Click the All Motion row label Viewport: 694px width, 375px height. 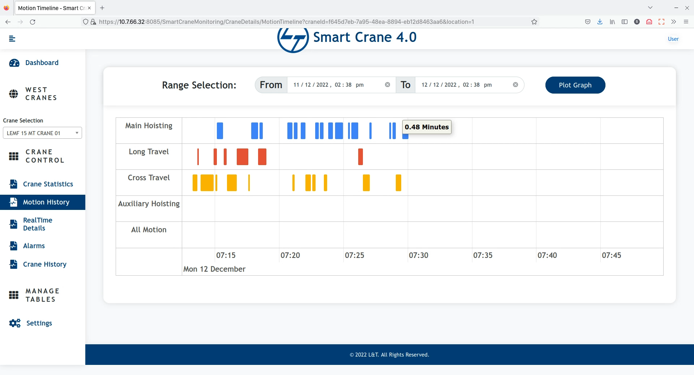click(149, 230)
